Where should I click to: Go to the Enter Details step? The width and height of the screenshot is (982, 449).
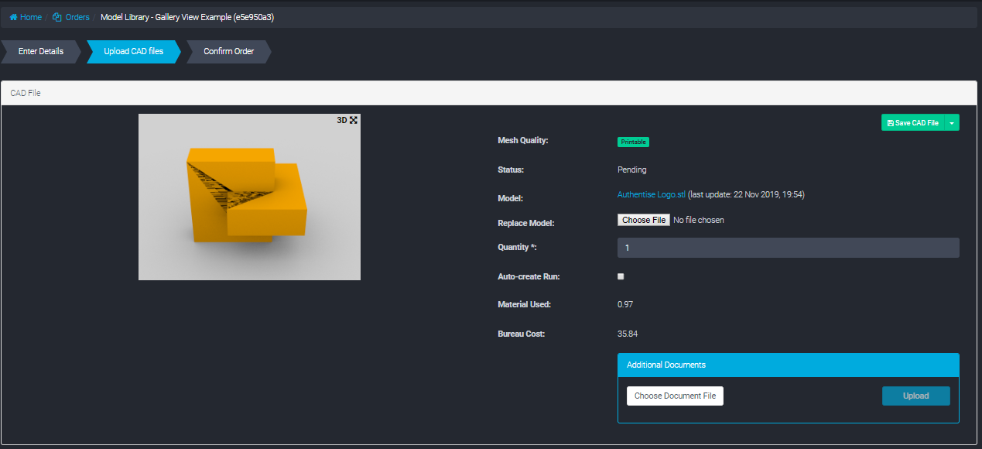point(40,52)
